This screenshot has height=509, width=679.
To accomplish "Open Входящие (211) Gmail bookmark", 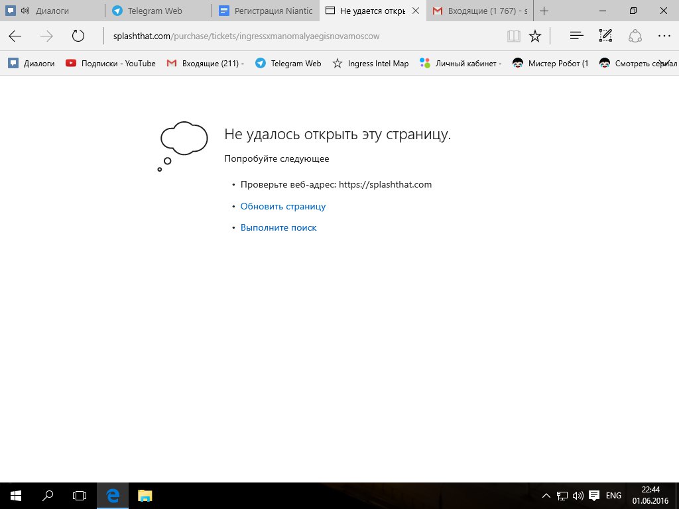I will click(x=206, y=64).
